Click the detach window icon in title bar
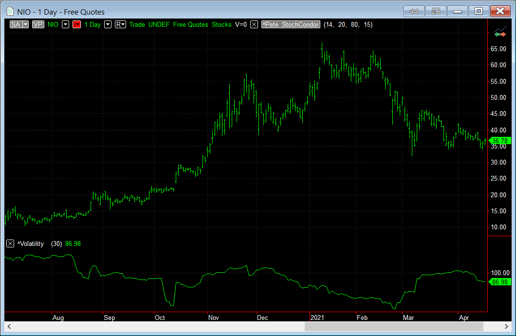Image resolution: width=516 pixels, height=336 pixels. click(x=435, y=11)
